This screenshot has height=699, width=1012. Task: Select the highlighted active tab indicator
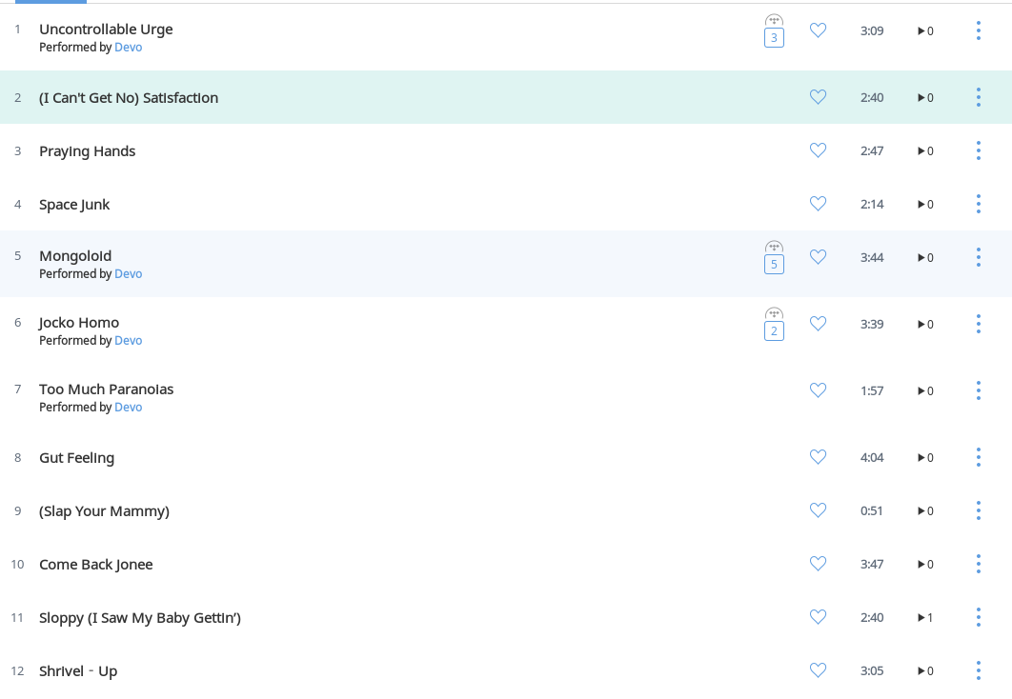51,2
